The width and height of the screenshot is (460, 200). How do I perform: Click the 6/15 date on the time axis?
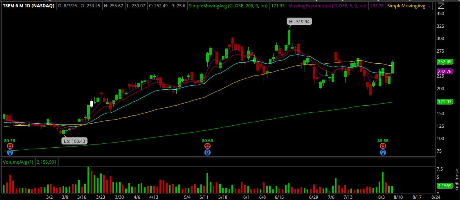[280, 197]
